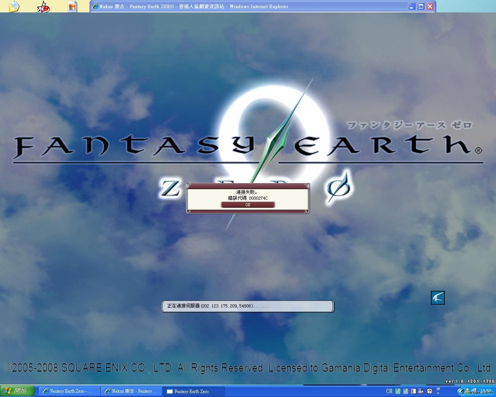Viewport: 496px width, 397px height.
Task: Close the Internet Explorer window
Action: click(430, 7)
